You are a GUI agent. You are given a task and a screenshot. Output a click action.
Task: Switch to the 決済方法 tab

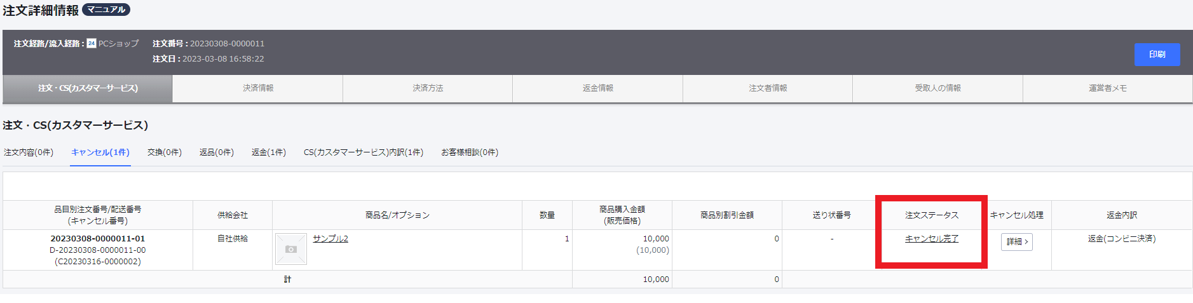(428, 88)
